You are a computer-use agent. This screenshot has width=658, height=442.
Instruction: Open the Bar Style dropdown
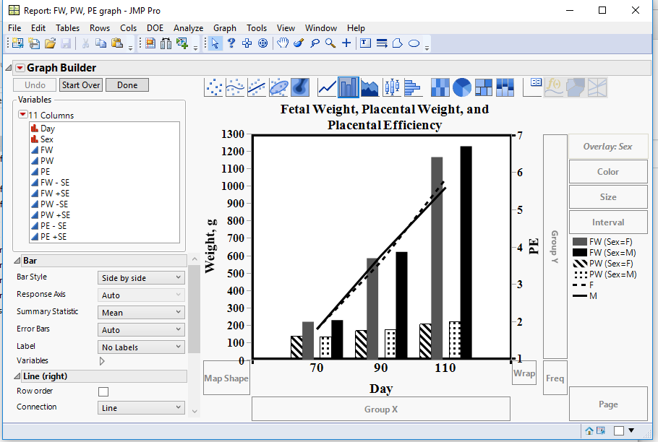point(141,277)
